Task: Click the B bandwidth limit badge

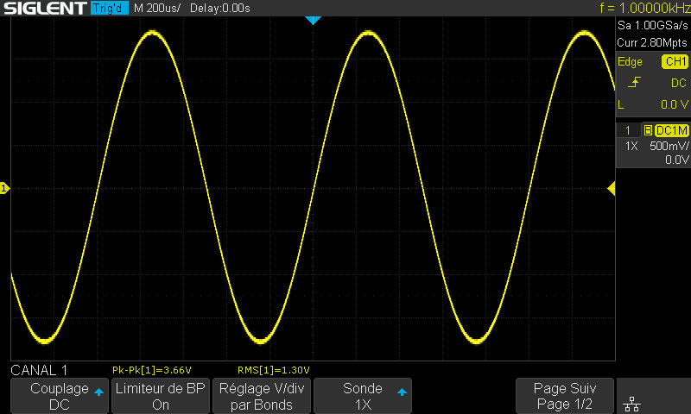Action: click(648, 130)
